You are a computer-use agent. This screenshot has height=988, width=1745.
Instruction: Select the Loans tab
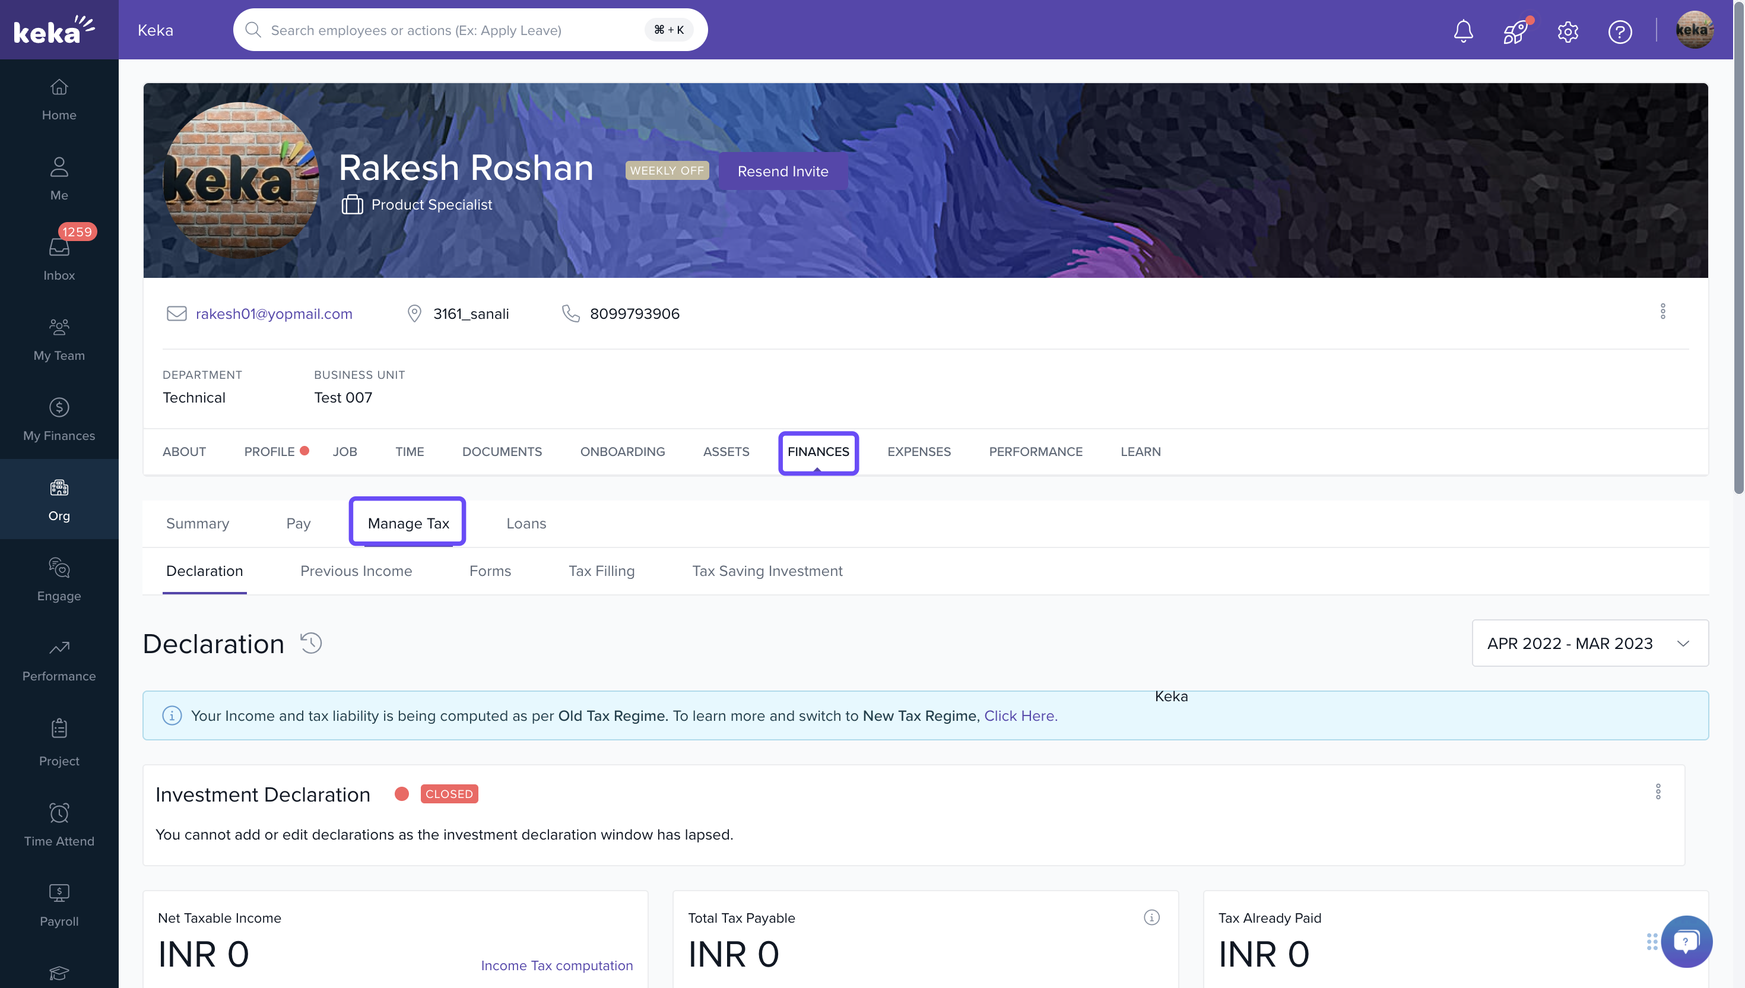[x=526, y=523]
